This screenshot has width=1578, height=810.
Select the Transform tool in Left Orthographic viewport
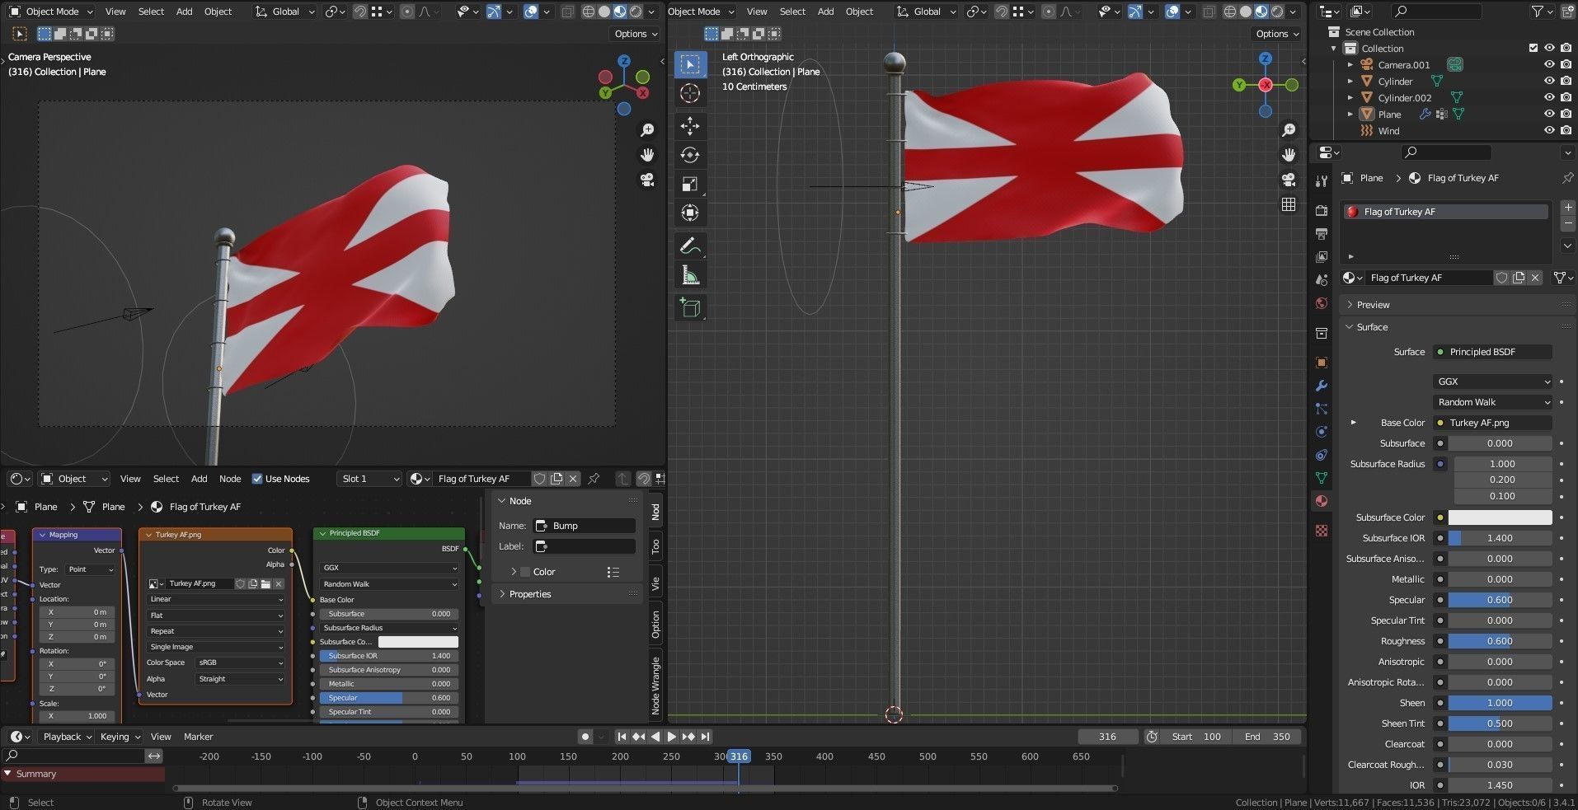(x=690, y=213)
